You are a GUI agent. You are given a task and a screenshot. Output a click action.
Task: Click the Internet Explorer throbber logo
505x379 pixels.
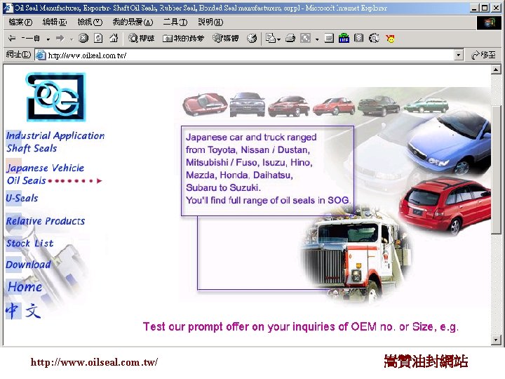(489, 22)
